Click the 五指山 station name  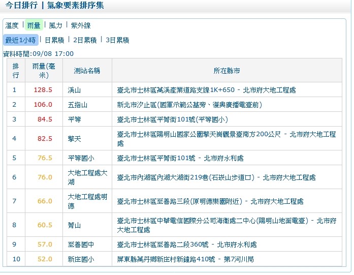(78, 105)
